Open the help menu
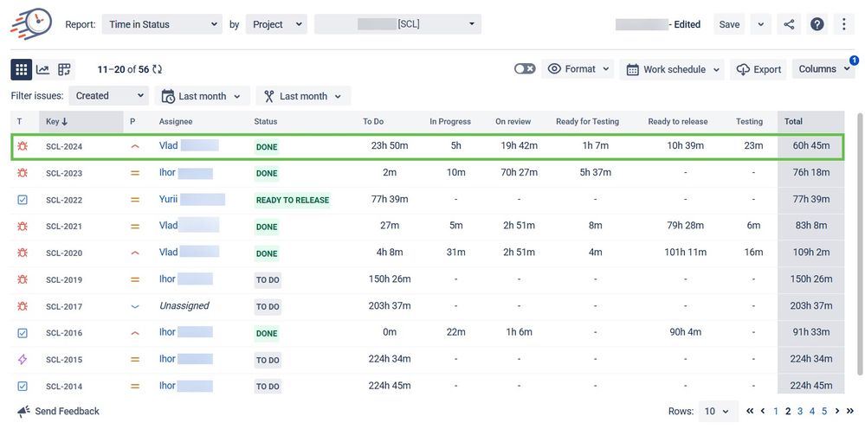The image size is (865, 429). (x=817, y=24)
